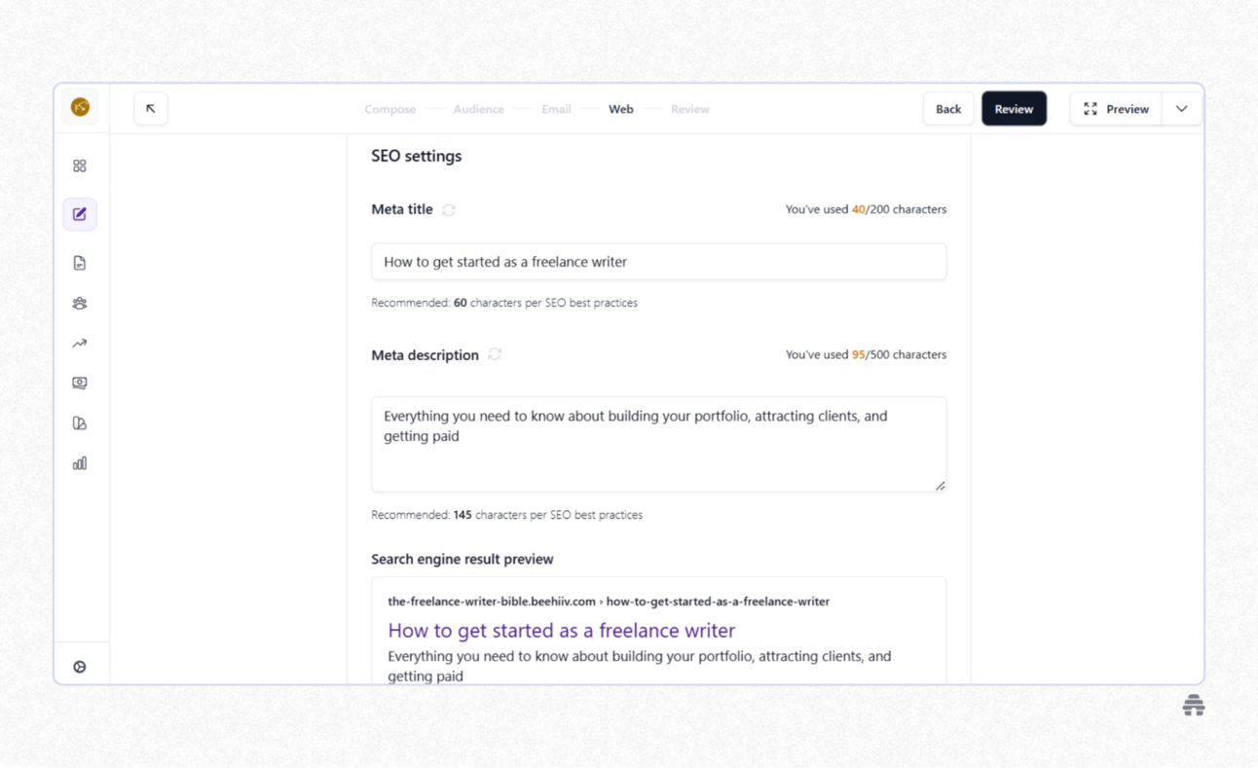Open Analytics via the bar chart icon

coord(80,463)
